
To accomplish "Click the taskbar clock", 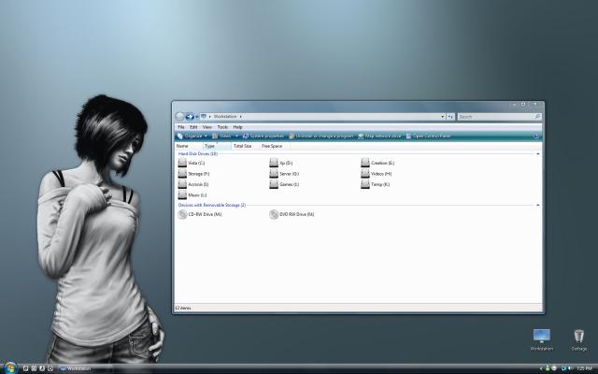I will pos(584,368).
